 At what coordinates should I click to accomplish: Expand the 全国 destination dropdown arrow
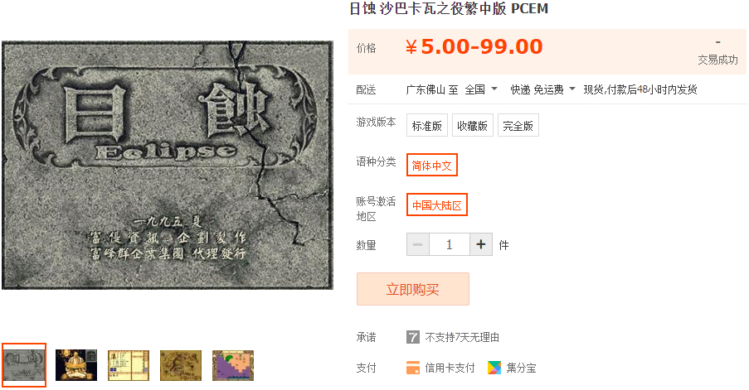pyautogui.click(x=494, y=89)
